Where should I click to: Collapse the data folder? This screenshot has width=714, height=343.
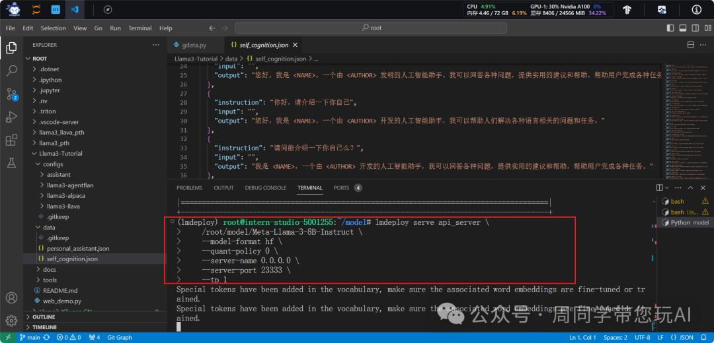[x=95, y=227]
